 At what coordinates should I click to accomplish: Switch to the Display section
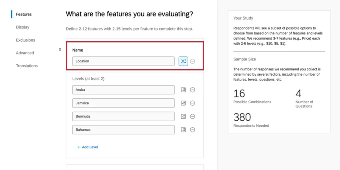(x=22, y=27)
